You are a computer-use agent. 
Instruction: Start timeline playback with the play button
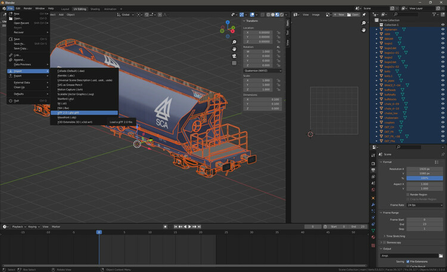[190, 227]
